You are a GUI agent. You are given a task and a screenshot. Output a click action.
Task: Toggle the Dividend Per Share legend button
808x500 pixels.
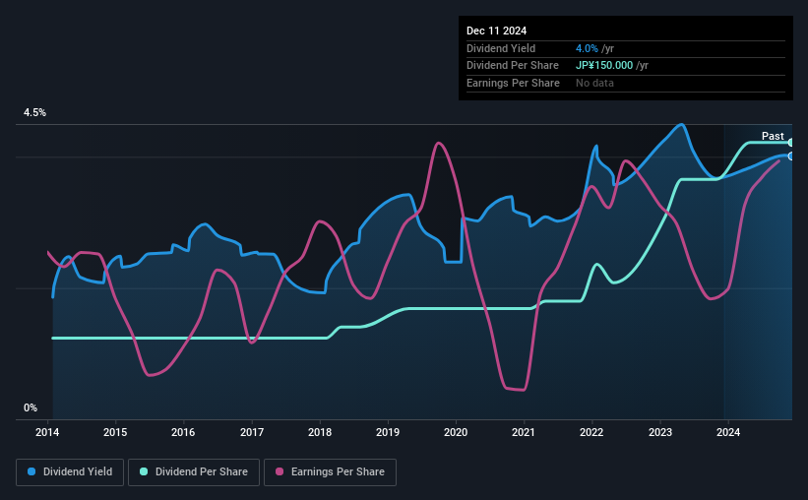coord(194,472)
